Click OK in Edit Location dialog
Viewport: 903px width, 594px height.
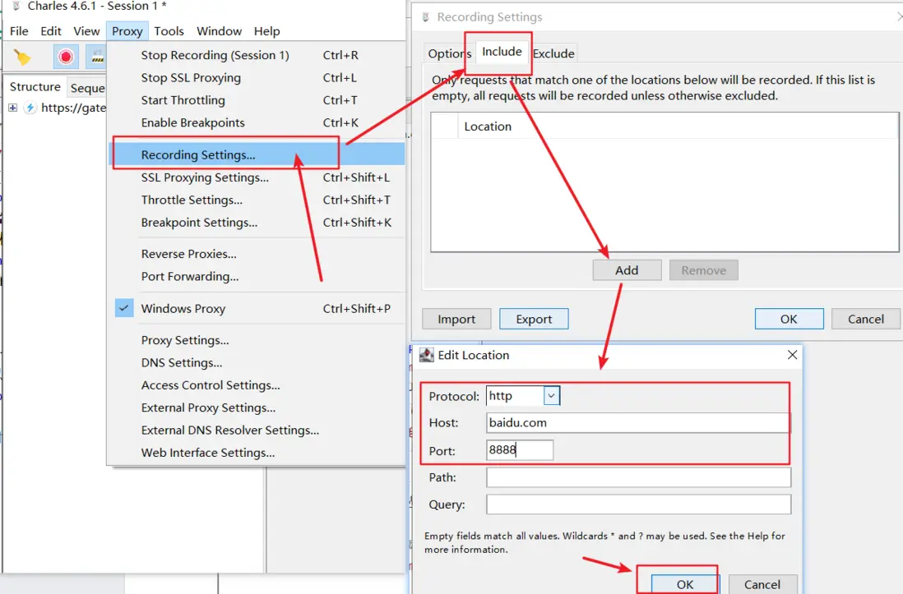click(x=685, y=584)
